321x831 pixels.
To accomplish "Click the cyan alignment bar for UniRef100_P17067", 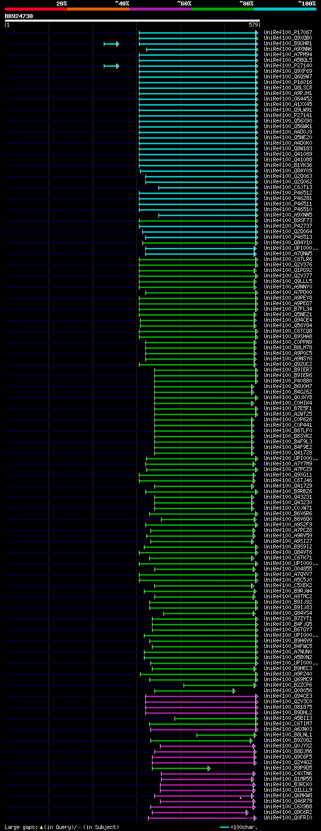I will point(199,33).
